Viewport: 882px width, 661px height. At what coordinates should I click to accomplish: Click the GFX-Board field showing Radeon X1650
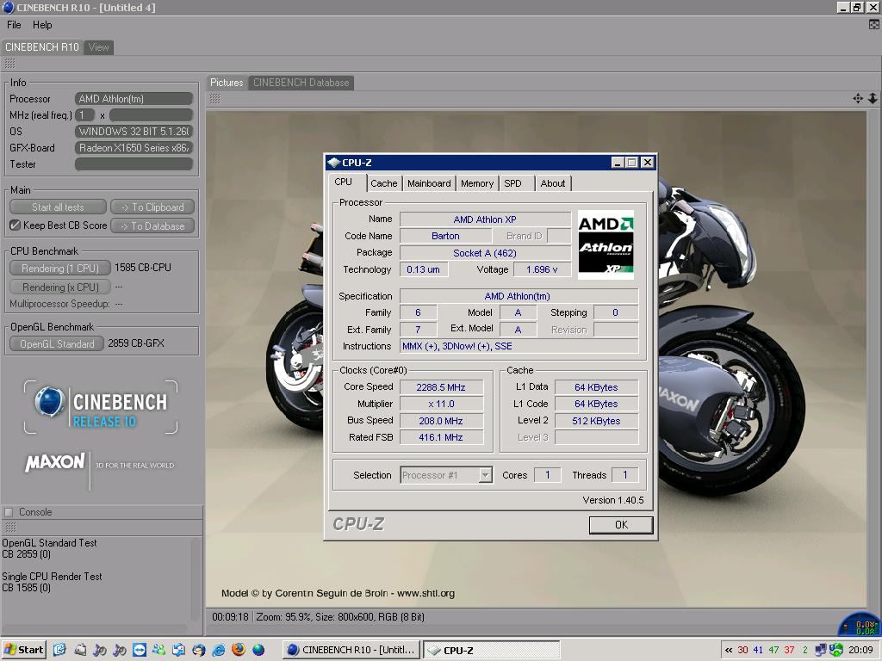[x=134, y=148]
